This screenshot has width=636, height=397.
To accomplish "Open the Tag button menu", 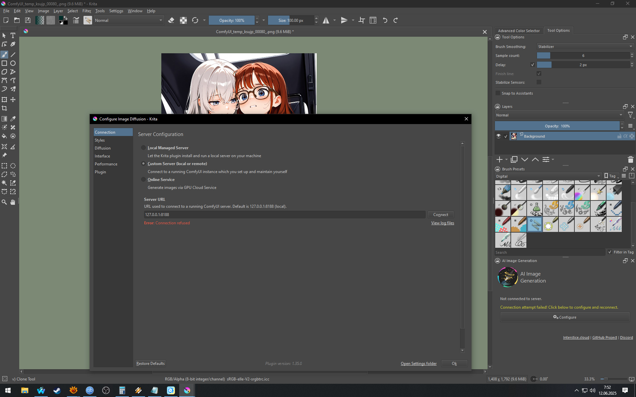I will click(x=611, y=176).
